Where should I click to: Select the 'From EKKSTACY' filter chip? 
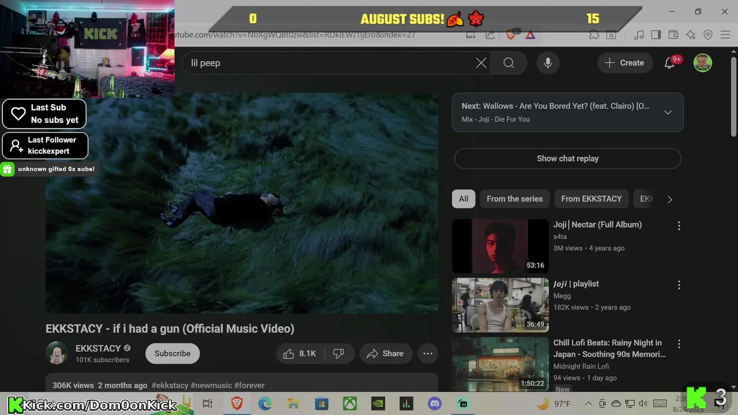point(592,199)
